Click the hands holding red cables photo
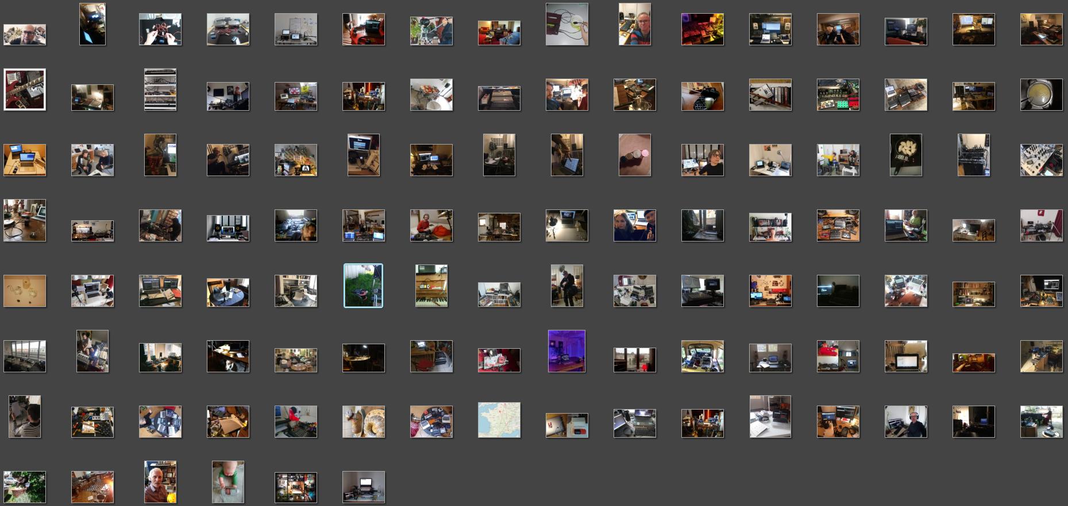Viewport: 1068px width, 506px height. pyautogui.click(x=160, y=29)
